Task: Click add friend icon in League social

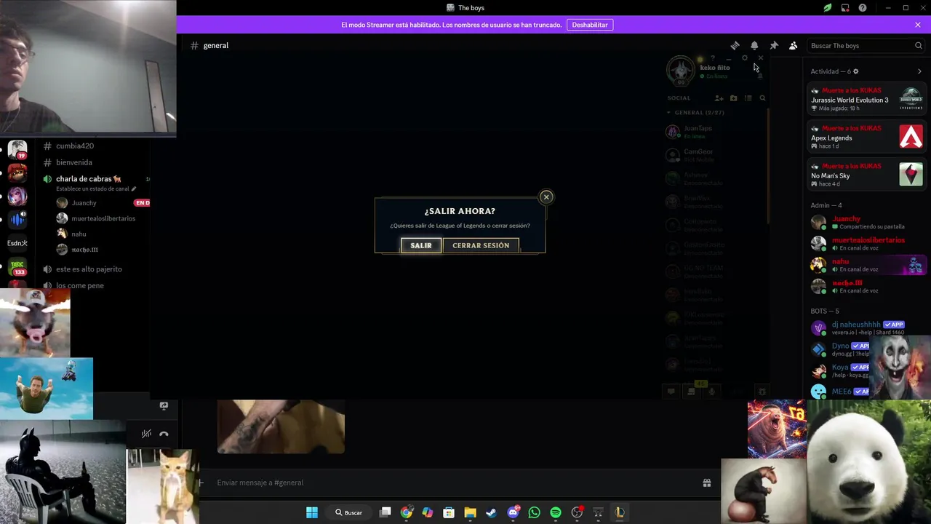Action: tap(719, 98)
